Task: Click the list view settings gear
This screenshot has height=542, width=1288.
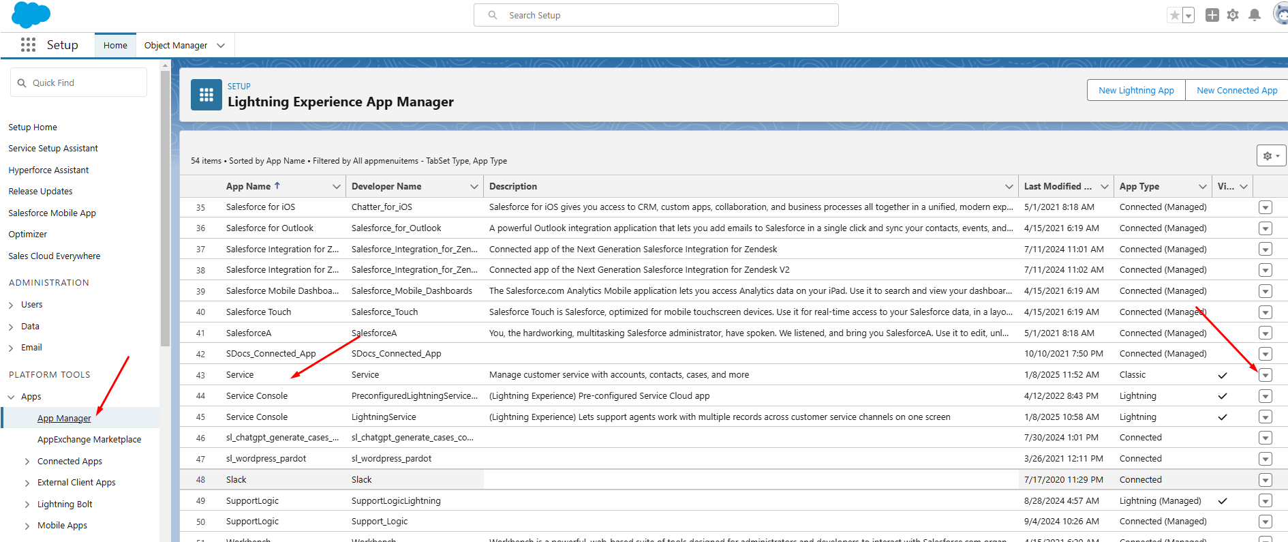Action: pyautogui.click(x=1271, y=155)
